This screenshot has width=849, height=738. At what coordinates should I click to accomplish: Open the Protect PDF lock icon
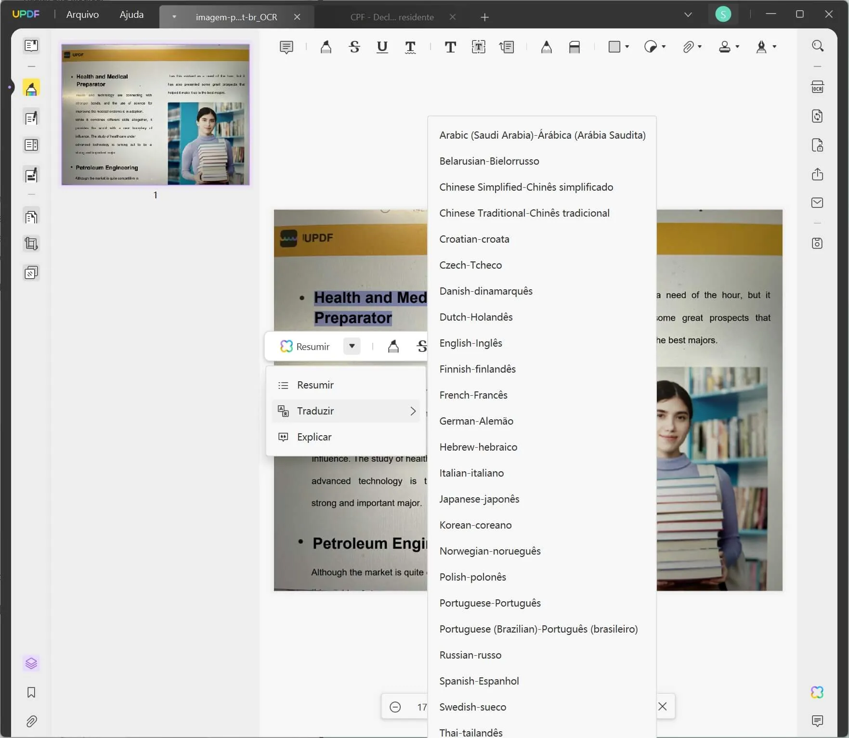point(818,145)
